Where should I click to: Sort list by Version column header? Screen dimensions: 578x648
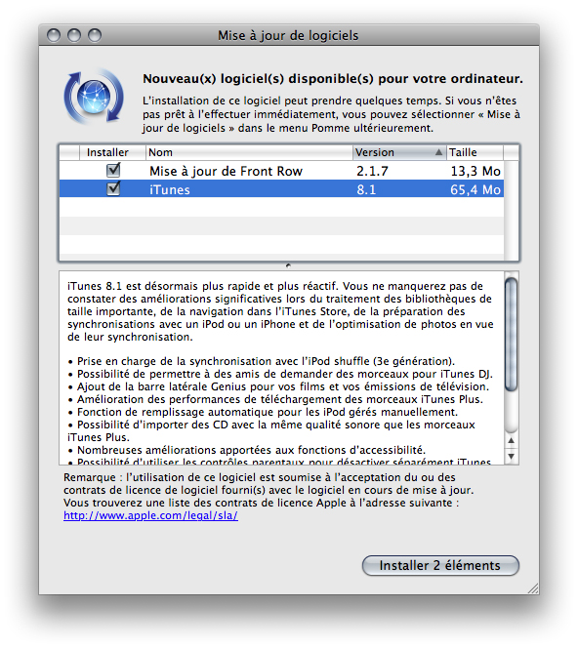click(399, 152)
